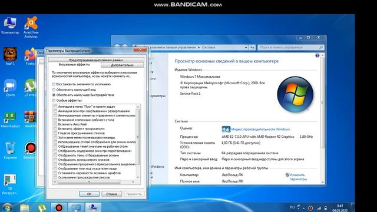The height and width of the screenshot is (212, 377).
Task: Switch to the Bandicam taskbar button
Action: pyautogui.click(x=59, y=207)
